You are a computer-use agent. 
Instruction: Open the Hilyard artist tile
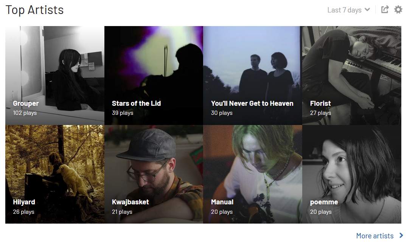coord(55,174)
